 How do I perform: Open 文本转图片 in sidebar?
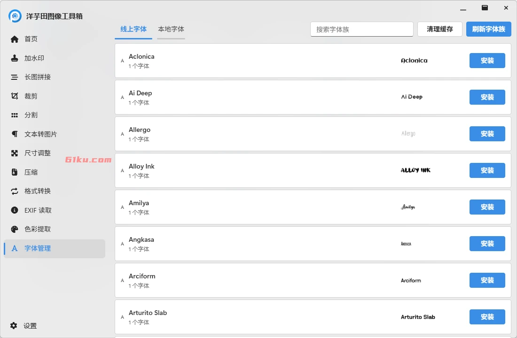click(41, 134)
